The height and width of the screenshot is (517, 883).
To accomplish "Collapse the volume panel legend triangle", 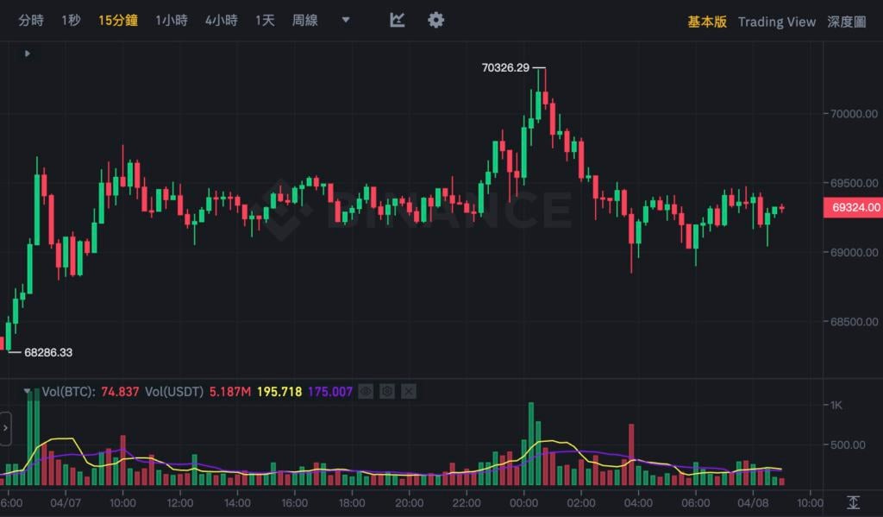I will (28, 392).
